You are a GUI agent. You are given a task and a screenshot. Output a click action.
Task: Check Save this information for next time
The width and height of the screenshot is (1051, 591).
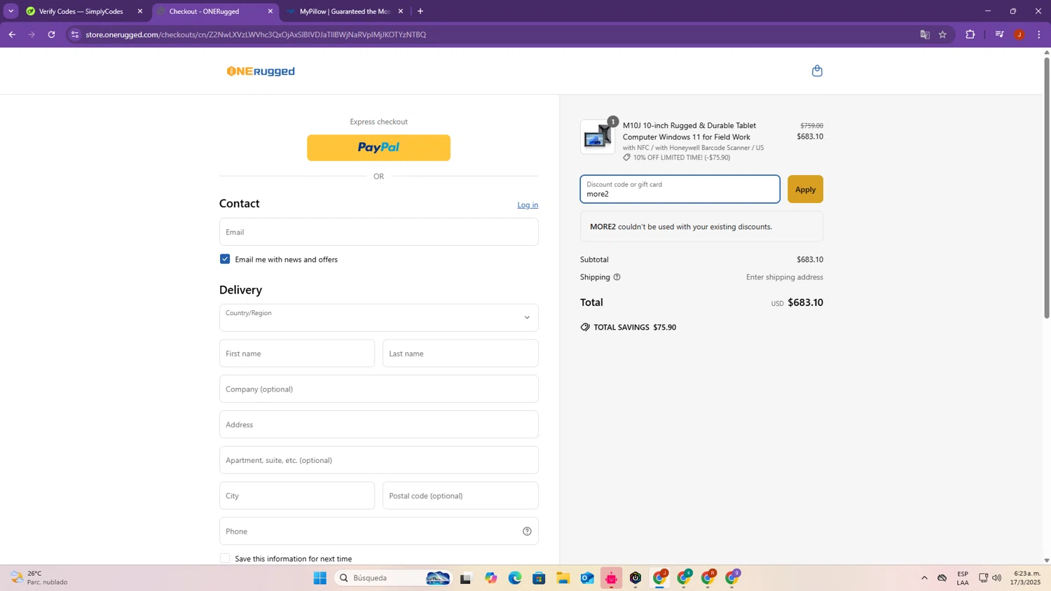[x=225, y=558]
